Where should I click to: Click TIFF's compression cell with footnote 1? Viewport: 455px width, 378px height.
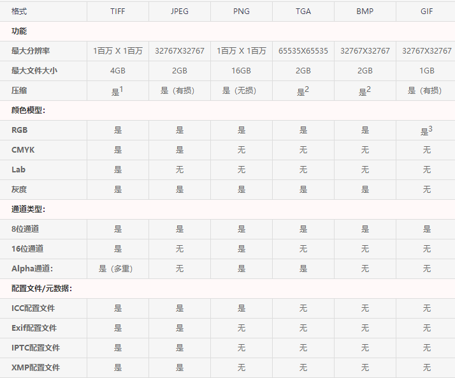coord(117,91)
